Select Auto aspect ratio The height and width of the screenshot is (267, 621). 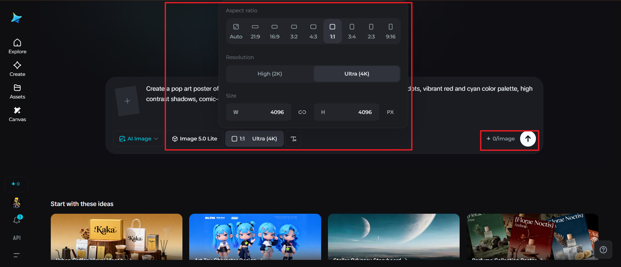click(236, 31)
